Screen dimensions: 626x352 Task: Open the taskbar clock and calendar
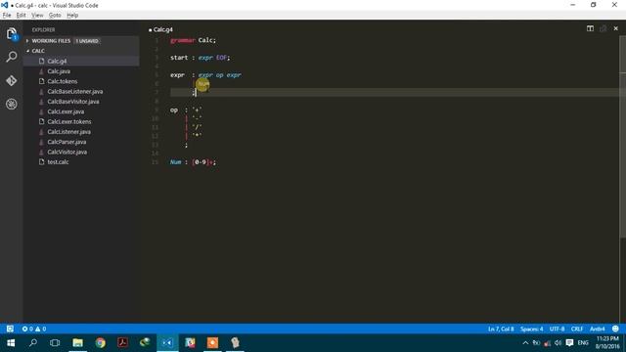coord(607,343)
